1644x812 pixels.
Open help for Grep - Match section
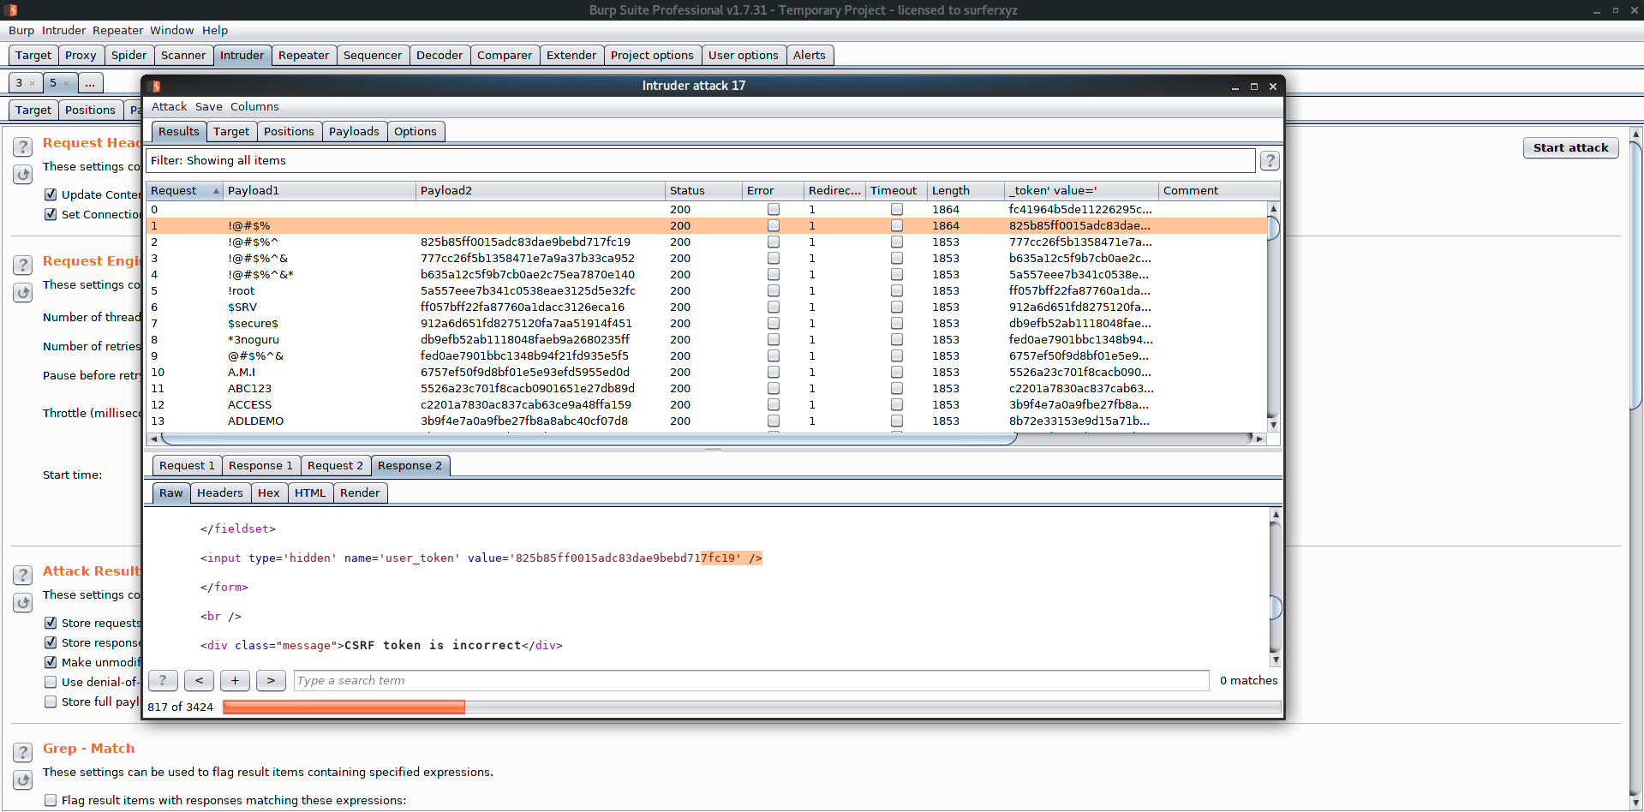pos(23,752)
